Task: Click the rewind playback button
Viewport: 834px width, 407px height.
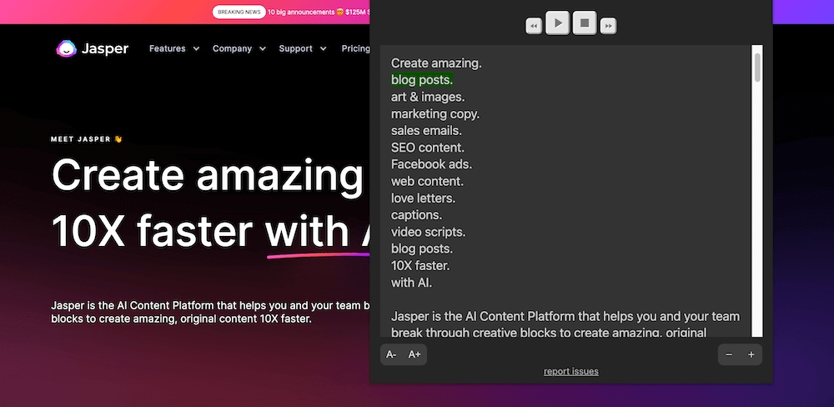Action: [x=534, y=26]
